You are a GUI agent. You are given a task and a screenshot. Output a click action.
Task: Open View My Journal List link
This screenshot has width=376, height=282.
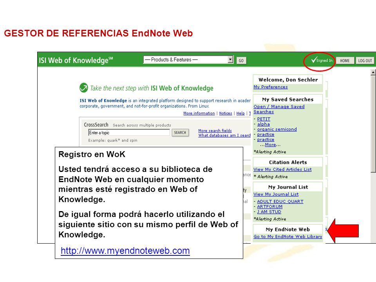click(276, 194)
